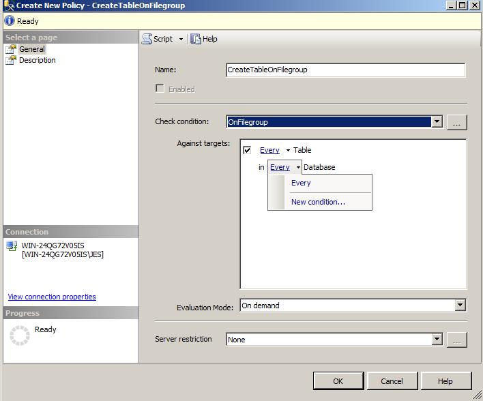Click the Name text field

point(345,70)
